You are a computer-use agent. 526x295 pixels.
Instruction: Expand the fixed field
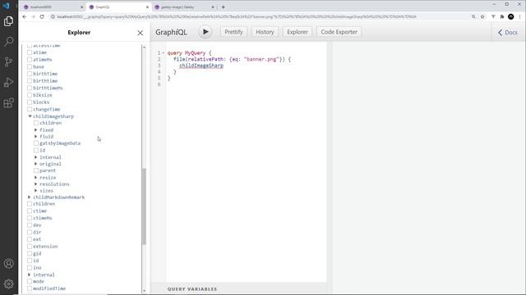(x=36, y=129)
